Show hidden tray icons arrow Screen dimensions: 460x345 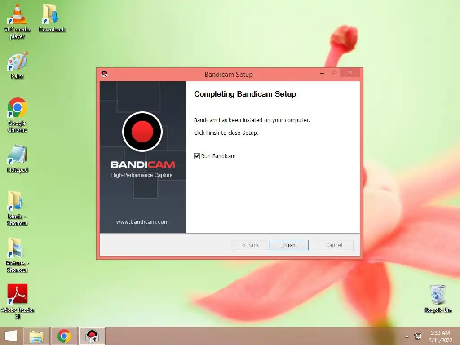(x=407, y=336)
